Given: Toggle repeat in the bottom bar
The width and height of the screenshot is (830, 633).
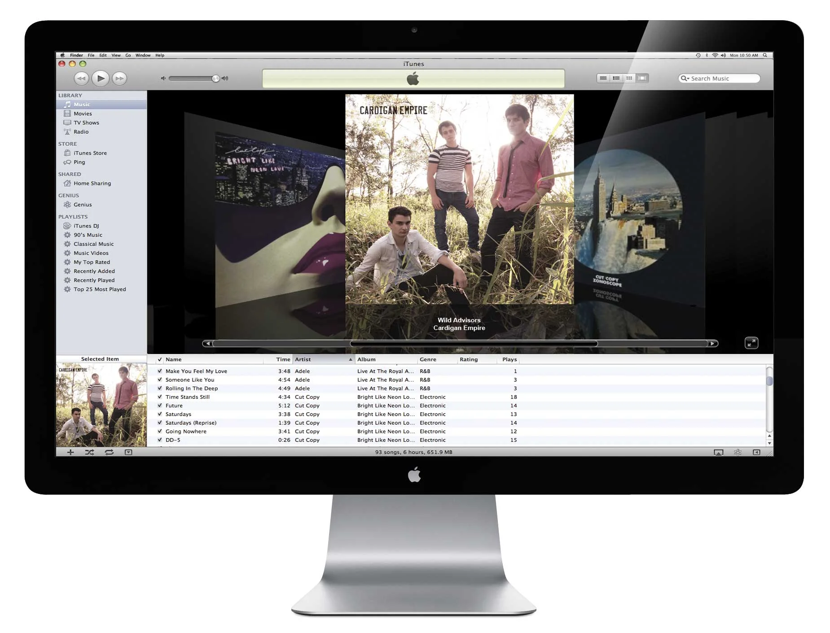Looking at the screenshot, I should (109, 452).
